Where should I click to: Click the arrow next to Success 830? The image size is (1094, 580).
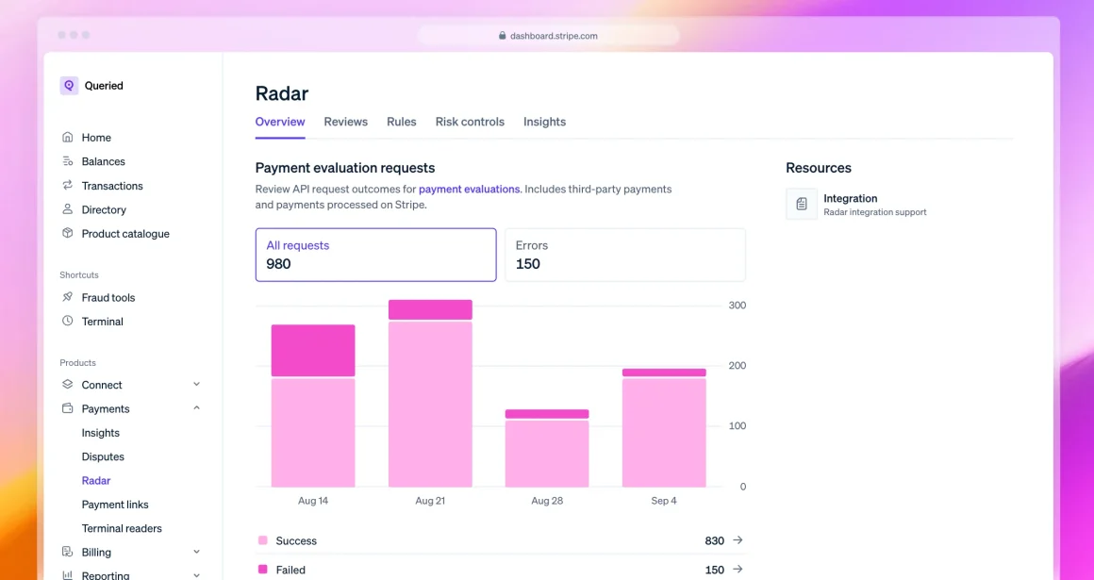pos(738,540)
